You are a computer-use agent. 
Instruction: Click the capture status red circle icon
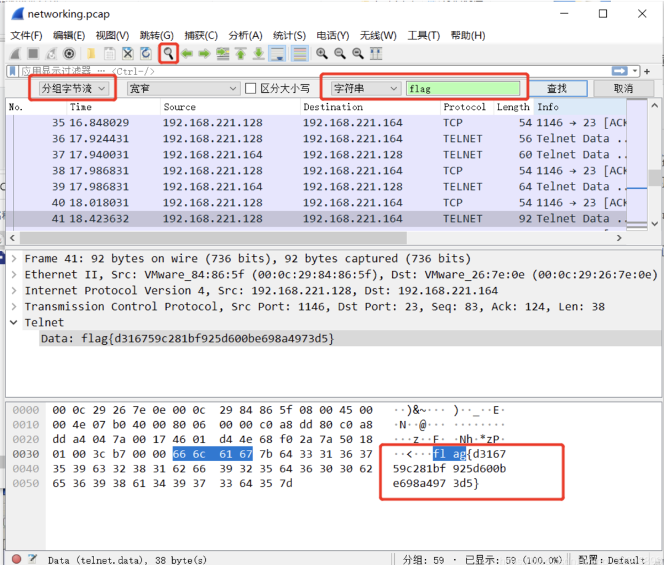(x=17, y=559)
